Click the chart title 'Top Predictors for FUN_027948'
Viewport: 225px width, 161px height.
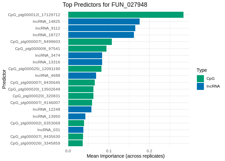coord(105,5)
